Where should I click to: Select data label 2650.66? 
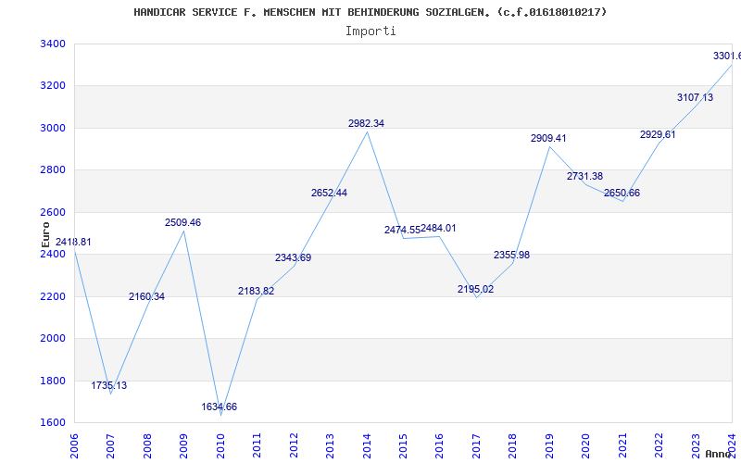[x=622, y=193]
